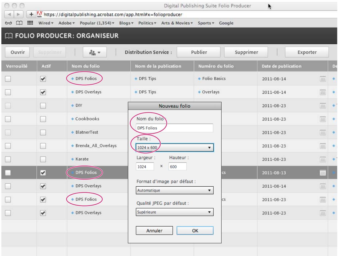Click the Publier button

tap(199, 52)
